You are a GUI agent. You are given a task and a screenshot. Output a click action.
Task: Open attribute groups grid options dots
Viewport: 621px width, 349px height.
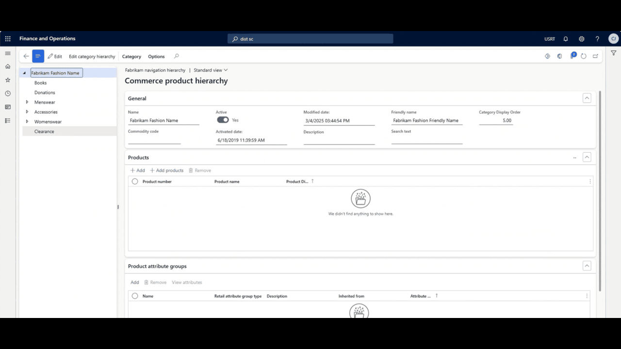(587, 296)
